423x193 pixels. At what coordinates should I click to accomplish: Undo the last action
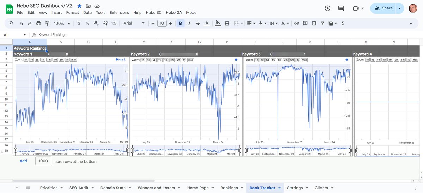coord(21,23)
